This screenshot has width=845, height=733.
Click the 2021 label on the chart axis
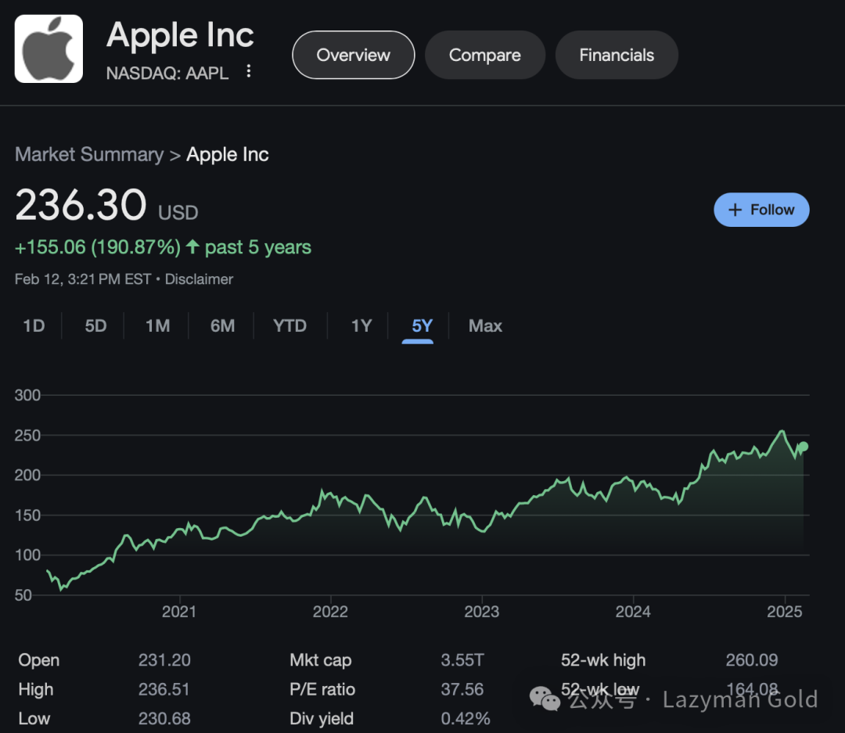(179, 612)
